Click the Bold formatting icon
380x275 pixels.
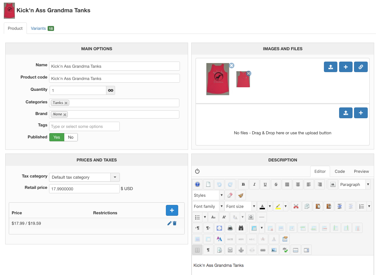click(243, 185)
